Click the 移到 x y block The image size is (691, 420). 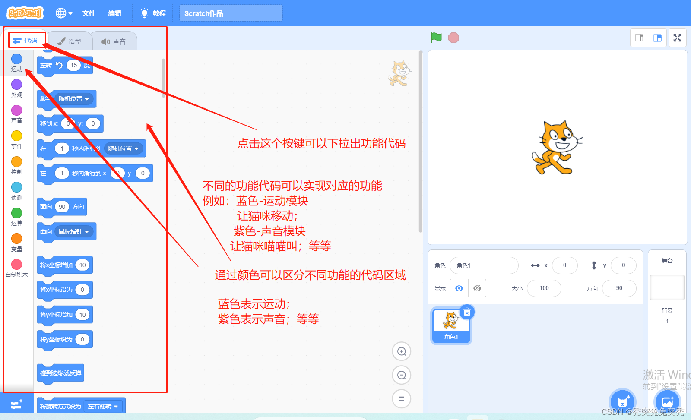coord(70,123)
